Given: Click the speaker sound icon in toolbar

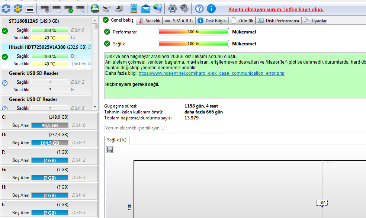Looking at the screenshot, I should (x=184, y=9).
